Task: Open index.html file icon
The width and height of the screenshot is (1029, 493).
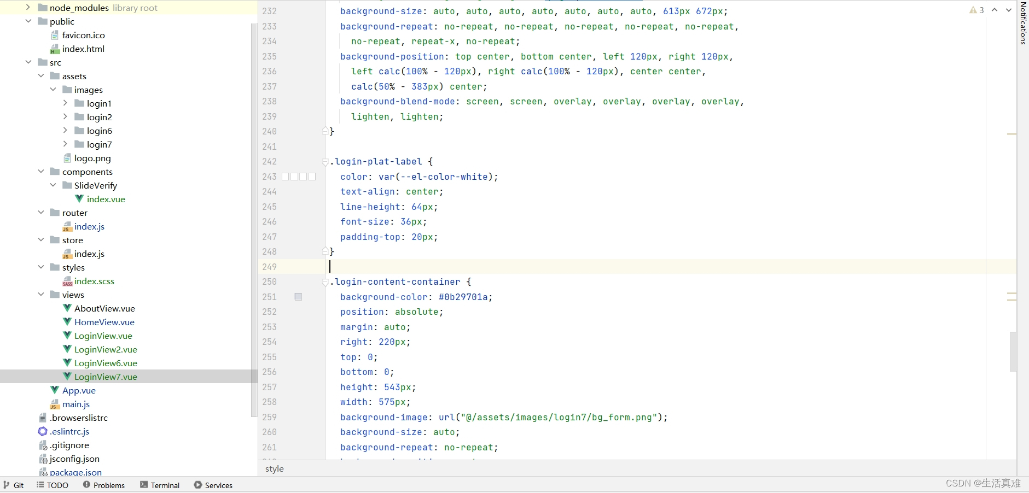Action: (55, 49)
